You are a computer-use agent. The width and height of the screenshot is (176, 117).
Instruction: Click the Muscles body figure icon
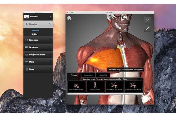[27, 24]
